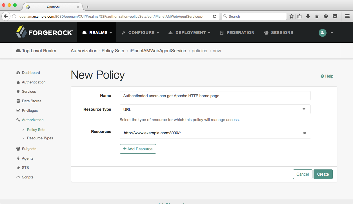Add another resource with Add Resource
Image resolution: width=353 pixels, height=204 pixels.
pyautogui.click(x=138, y=149)
